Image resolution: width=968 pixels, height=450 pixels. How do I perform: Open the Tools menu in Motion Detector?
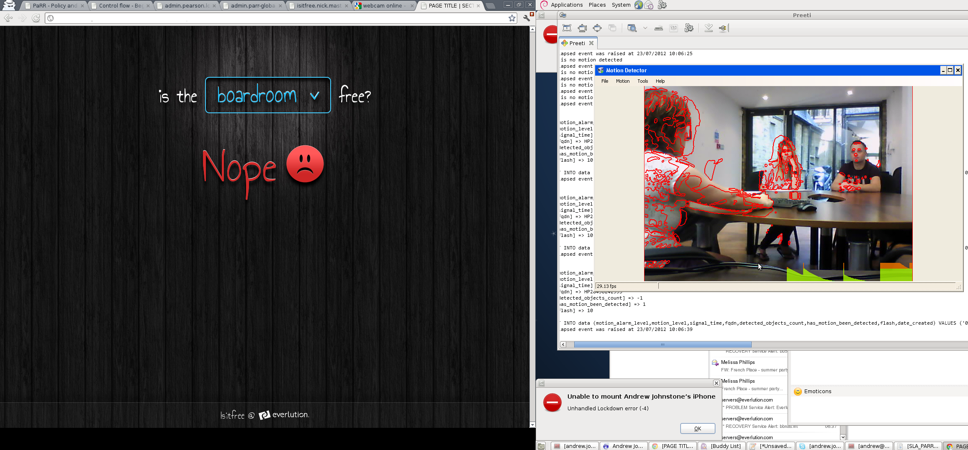coord(643,81)
